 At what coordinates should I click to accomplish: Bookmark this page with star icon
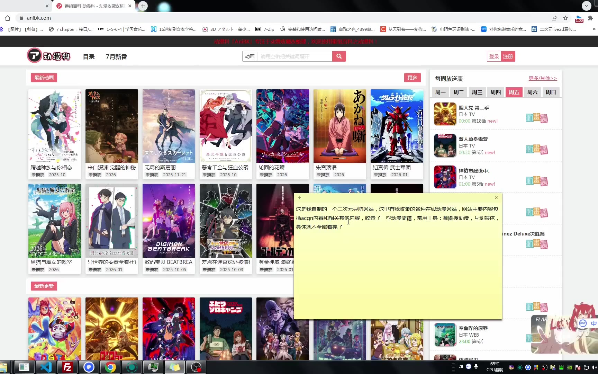click(565, 18)
